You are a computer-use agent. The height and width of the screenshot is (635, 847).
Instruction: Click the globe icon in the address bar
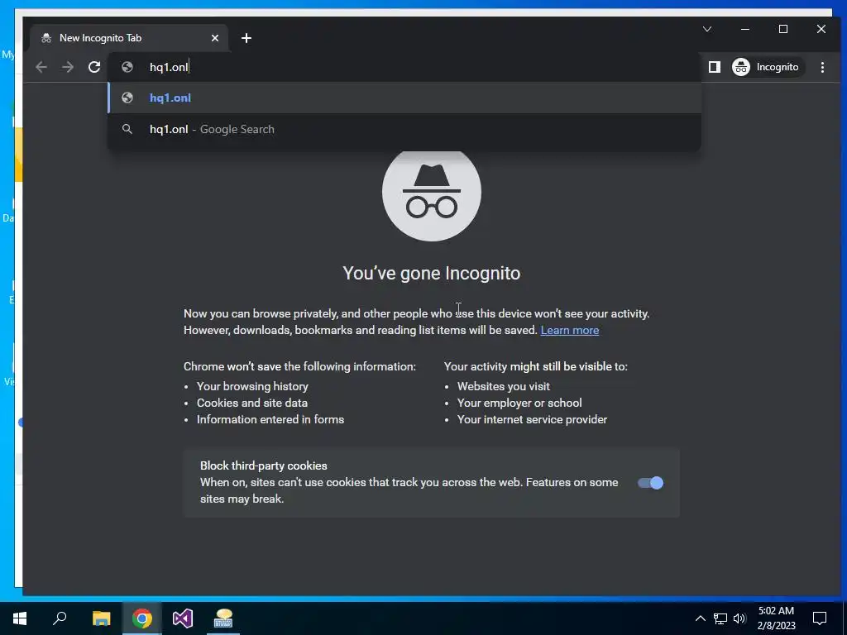tap(127, 67)
